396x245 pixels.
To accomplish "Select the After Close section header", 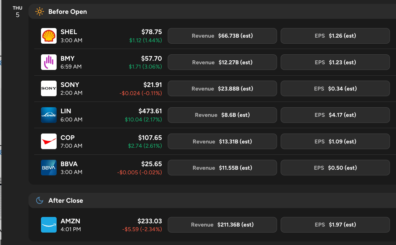I will 212,200.
